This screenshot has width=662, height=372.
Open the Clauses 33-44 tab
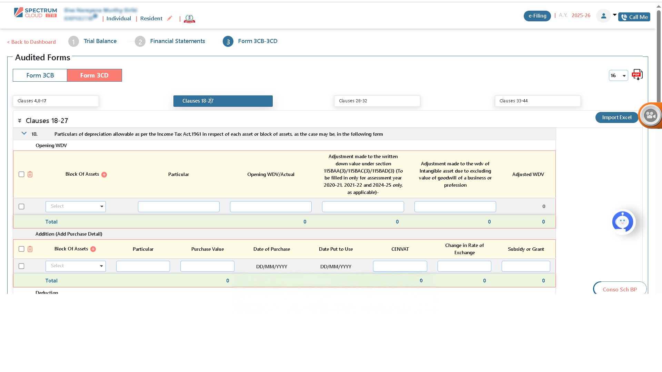coord(538,101)
